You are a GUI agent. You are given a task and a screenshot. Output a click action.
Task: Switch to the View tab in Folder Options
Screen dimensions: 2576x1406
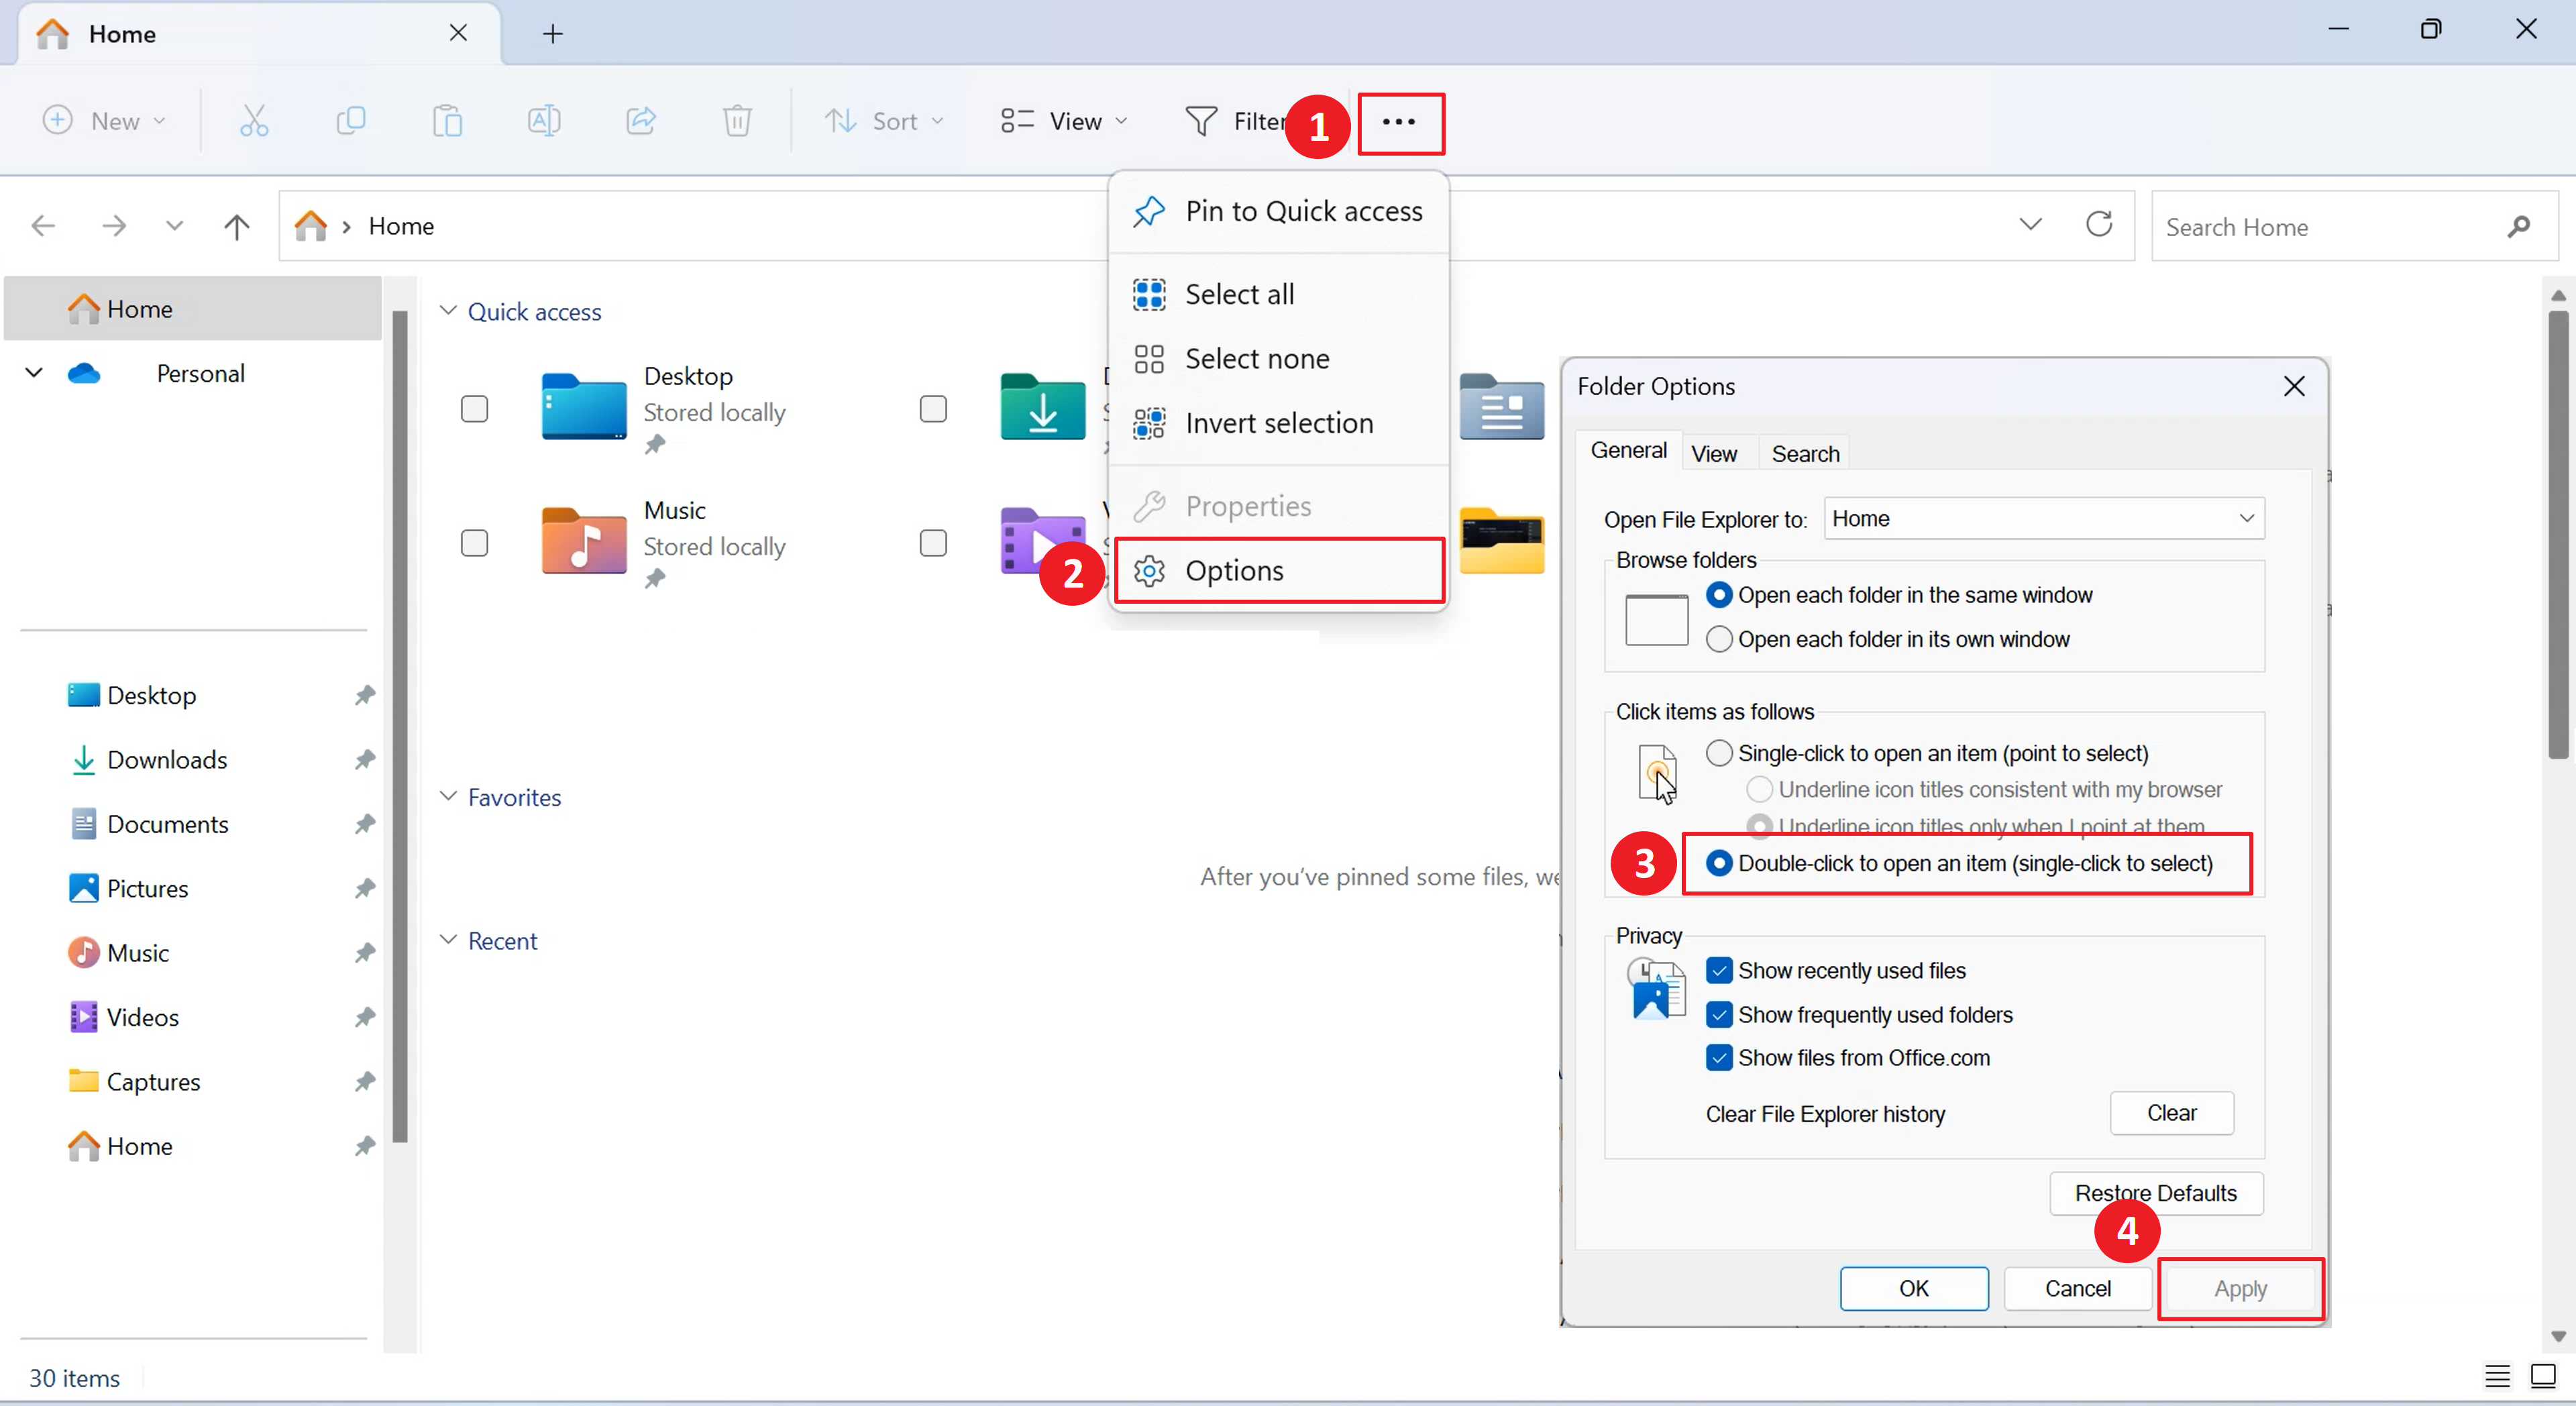click(x=1714, y=453)
